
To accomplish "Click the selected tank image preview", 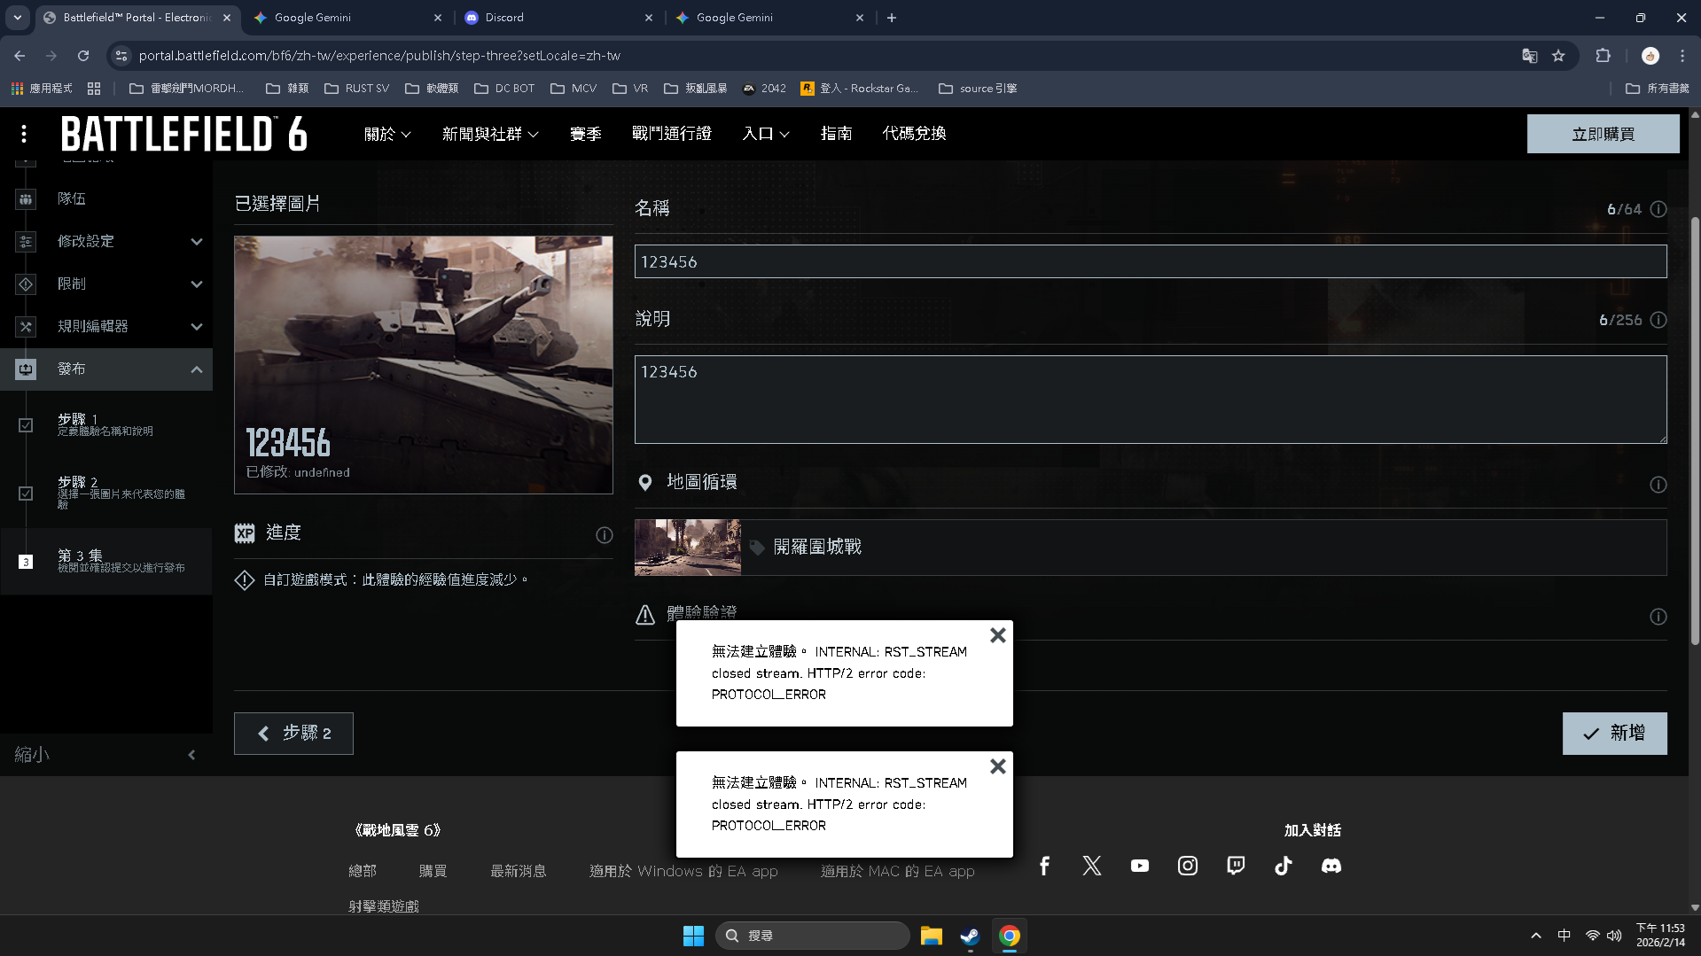I will point(424,365).
